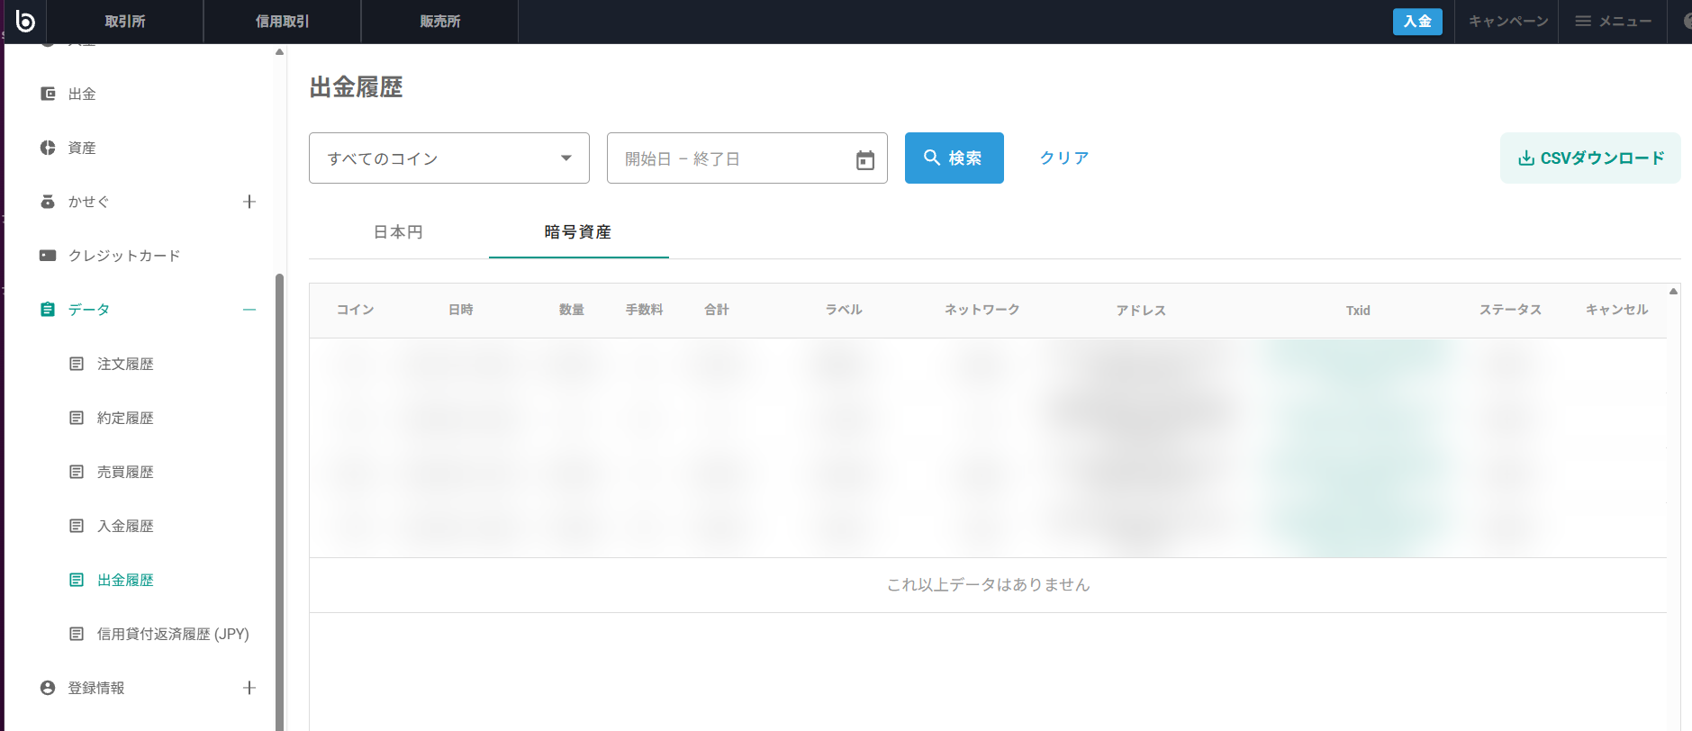Click the hamburger メニュー icon
The height and width of the screenshot is (731, 1692).
tap(1583, 21)
